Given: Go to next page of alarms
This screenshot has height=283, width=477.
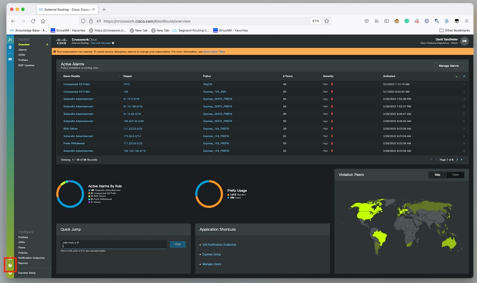Looking at the screenshot, I should pos(457,159).
